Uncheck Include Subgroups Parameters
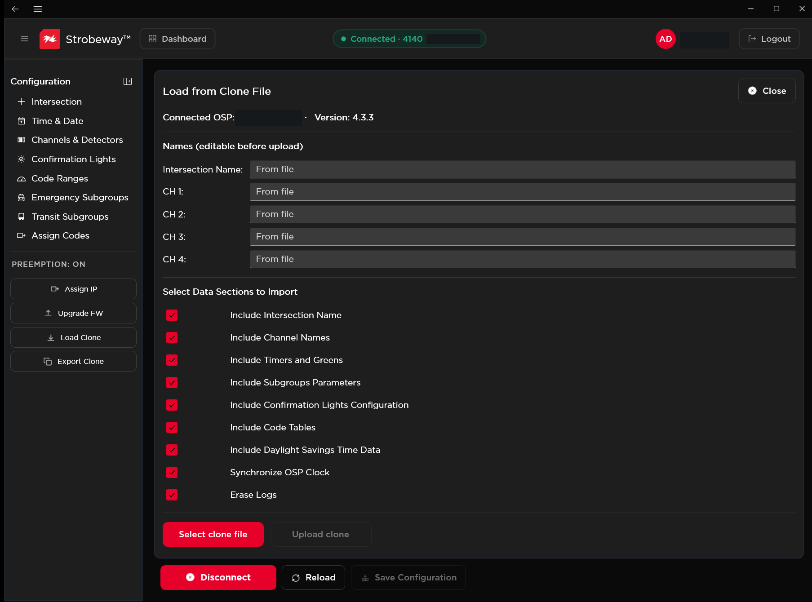This screenshot has width=812, height=602. [172, 383]
